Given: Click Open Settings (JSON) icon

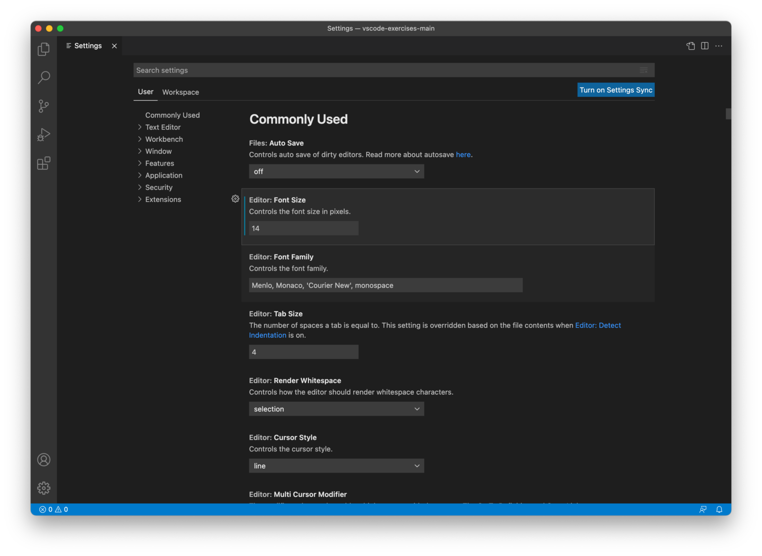Looking at the screenshot, I should tap(691, 46).
